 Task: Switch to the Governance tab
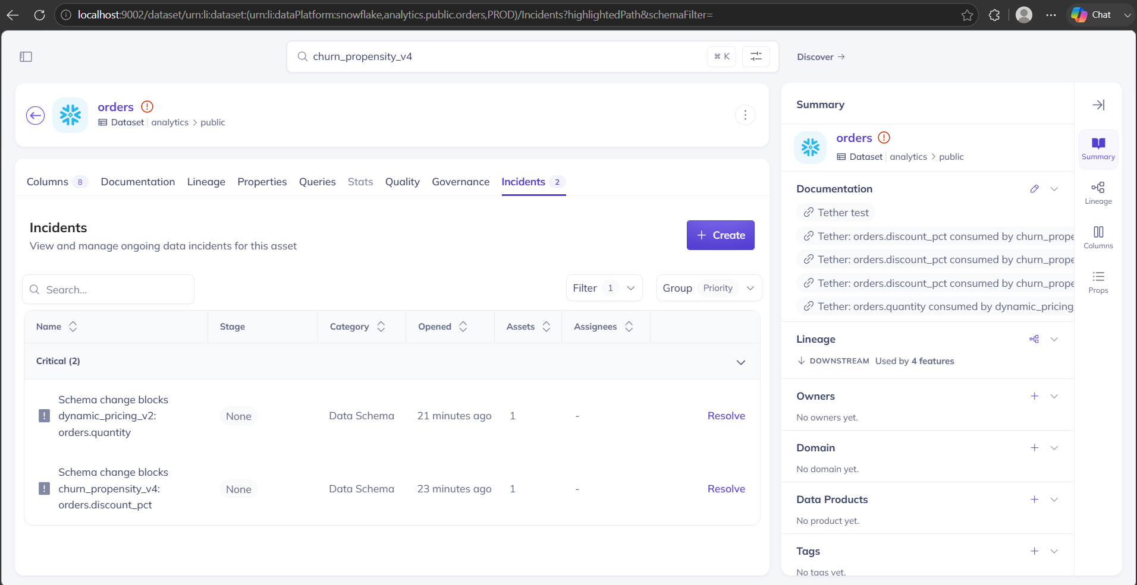pos(461,182)
